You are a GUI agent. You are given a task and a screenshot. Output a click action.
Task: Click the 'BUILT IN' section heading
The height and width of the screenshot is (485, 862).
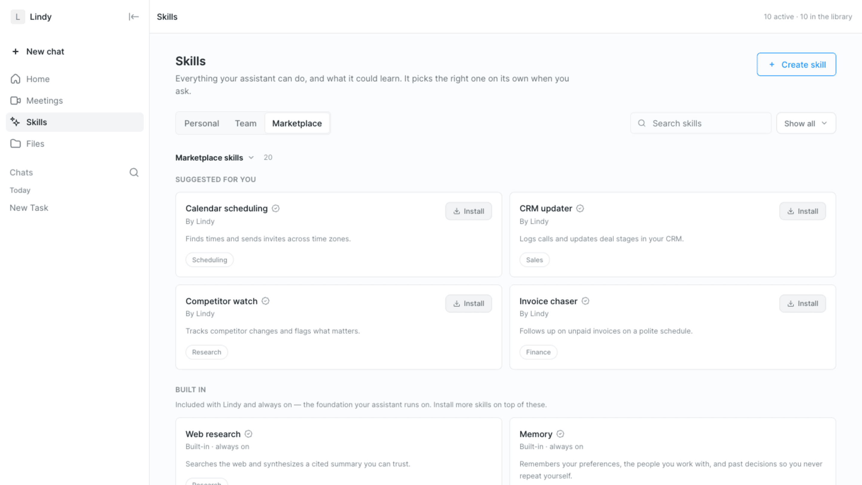pyautogui.click(x=190, y=389)
